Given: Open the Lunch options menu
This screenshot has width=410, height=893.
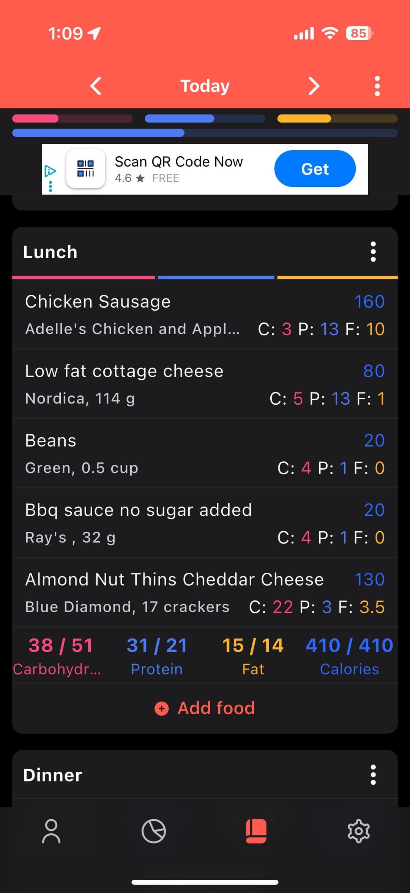Looking at the screenshot, I should pyautogui.click(x=373, y=252).
